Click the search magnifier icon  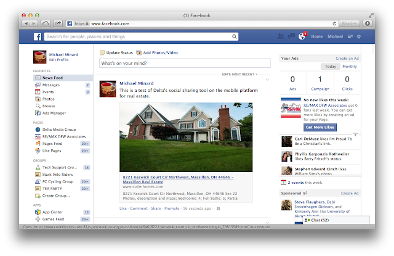tap(234, 37)
